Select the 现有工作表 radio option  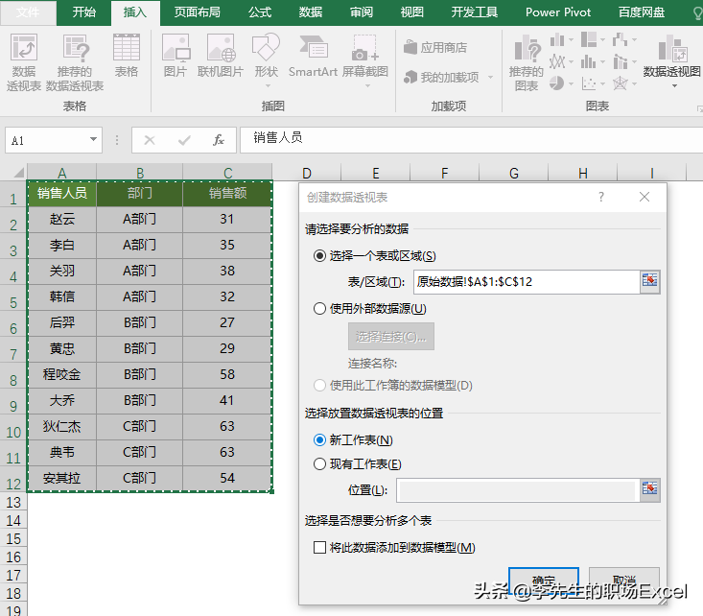320,464
